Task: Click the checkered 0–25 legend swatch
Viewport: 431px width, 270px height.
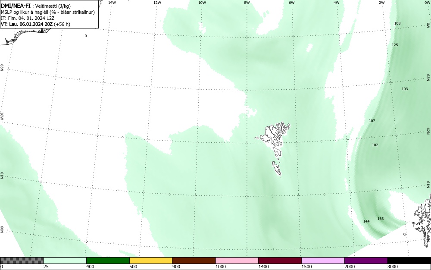Action: tap(22, 261)
